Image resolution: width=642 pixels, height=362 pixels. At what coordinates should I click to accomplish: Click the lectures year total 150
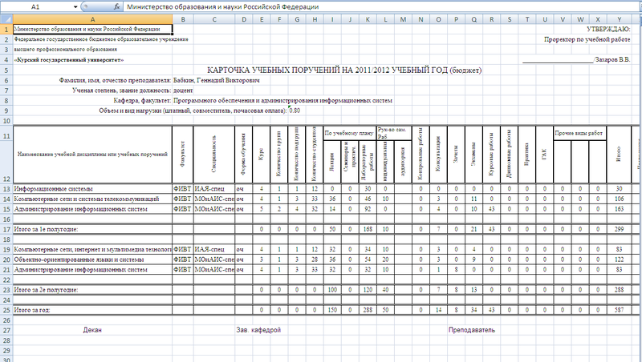click(x=332, y=310)
